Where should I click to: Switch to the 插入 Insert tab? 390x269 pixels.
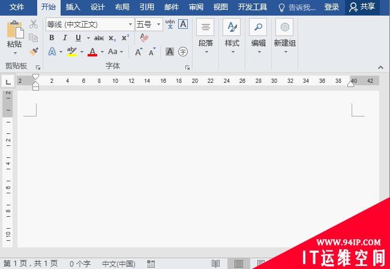point(73,7)
